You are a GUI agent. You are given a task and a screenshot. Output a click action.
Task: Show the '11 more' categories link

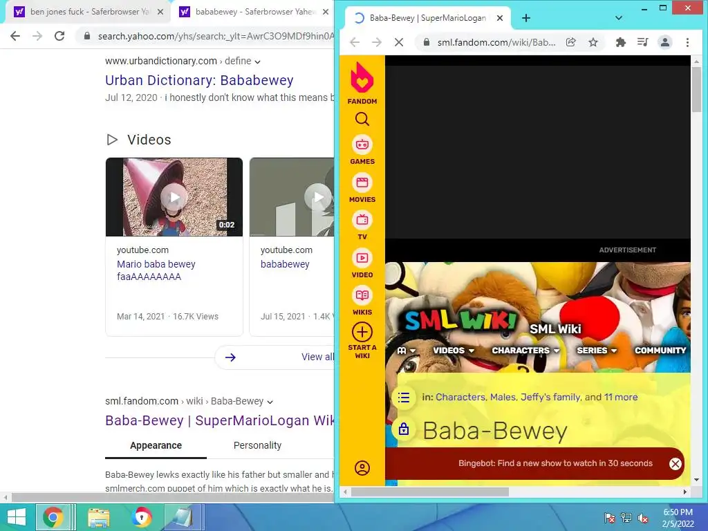click(621, 398)
